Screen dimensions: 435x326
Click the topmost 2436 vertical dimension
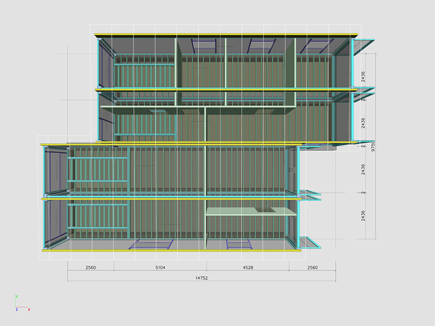pyautogui.click(x=363, y=76)
